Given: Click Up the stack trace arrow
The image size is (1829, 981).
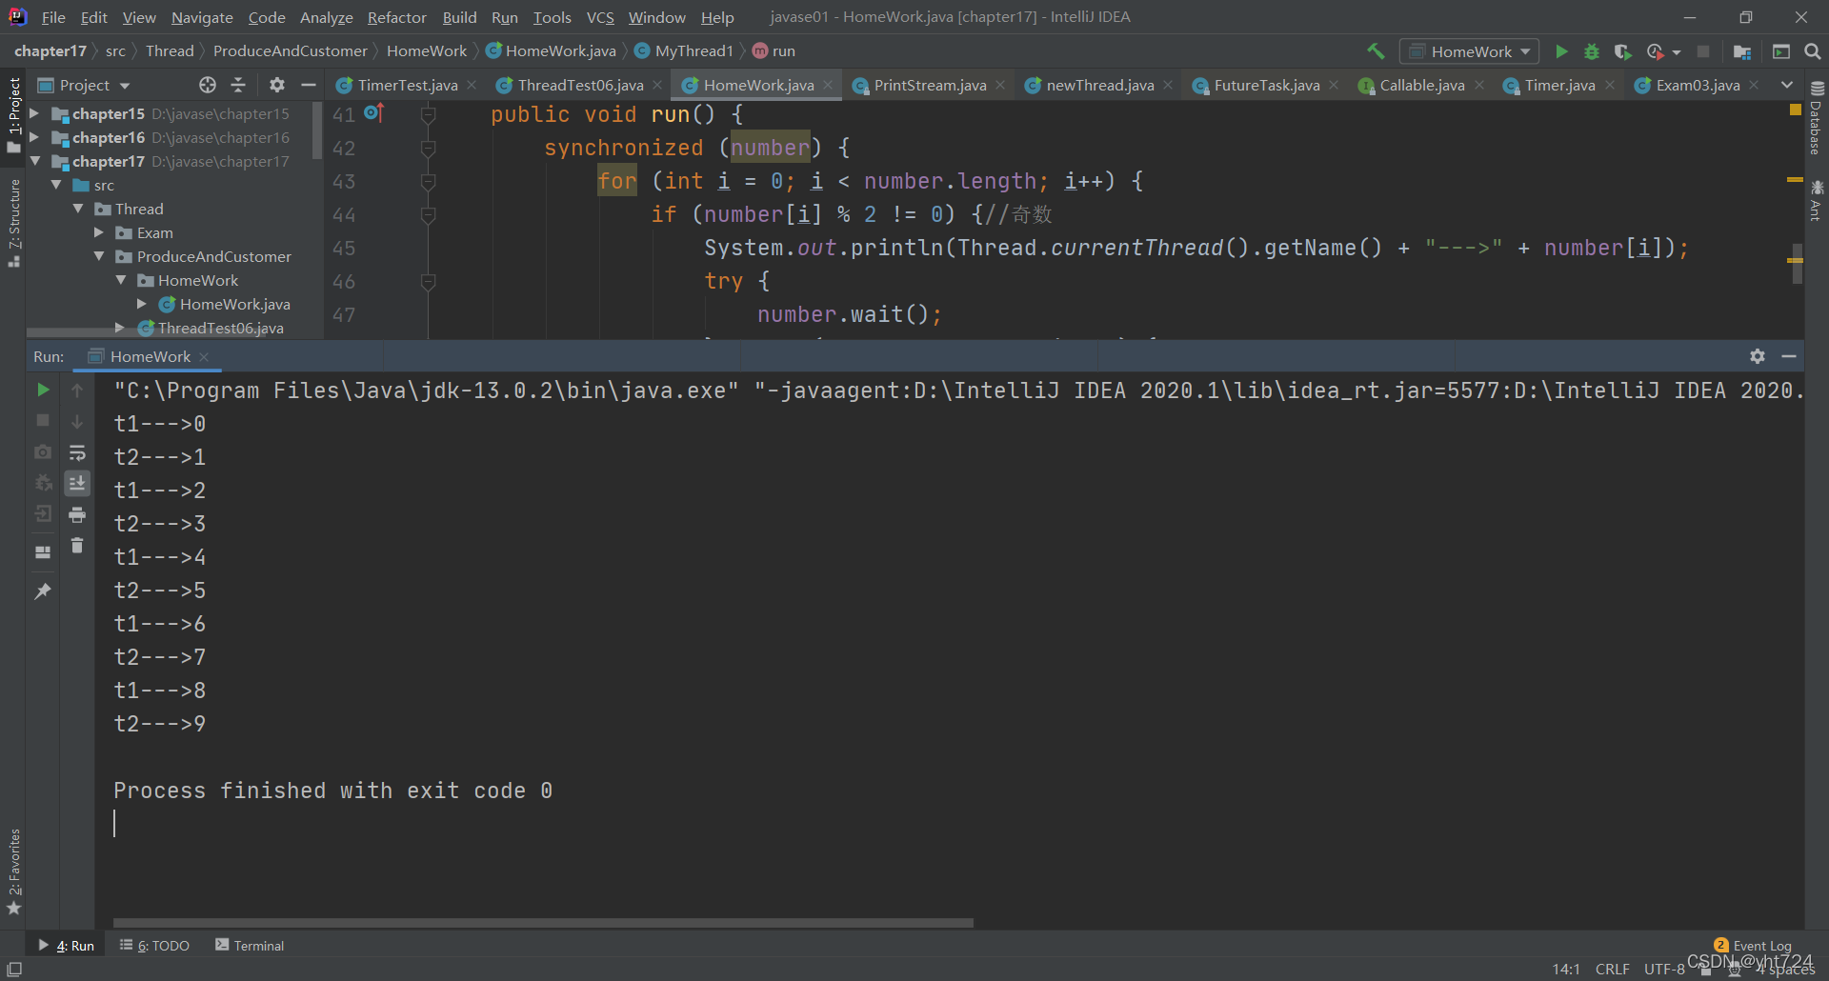Looking at the screenshot, I should 77,390.
